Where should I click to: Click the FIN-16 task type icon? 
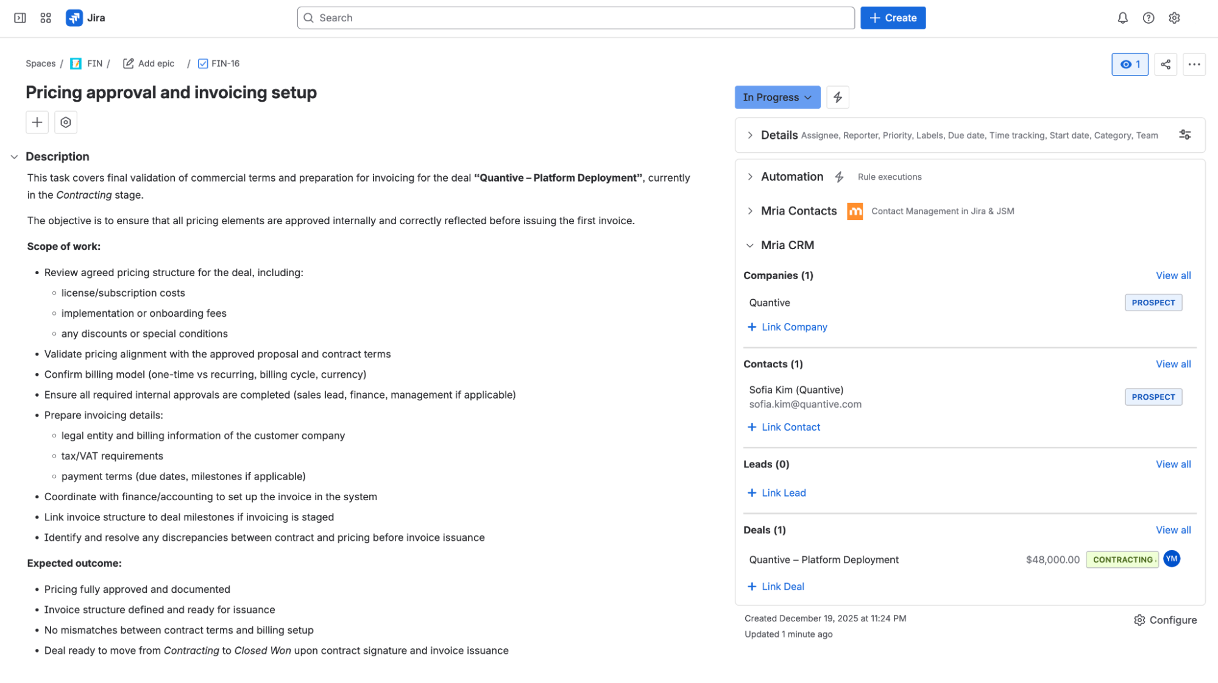203,63
